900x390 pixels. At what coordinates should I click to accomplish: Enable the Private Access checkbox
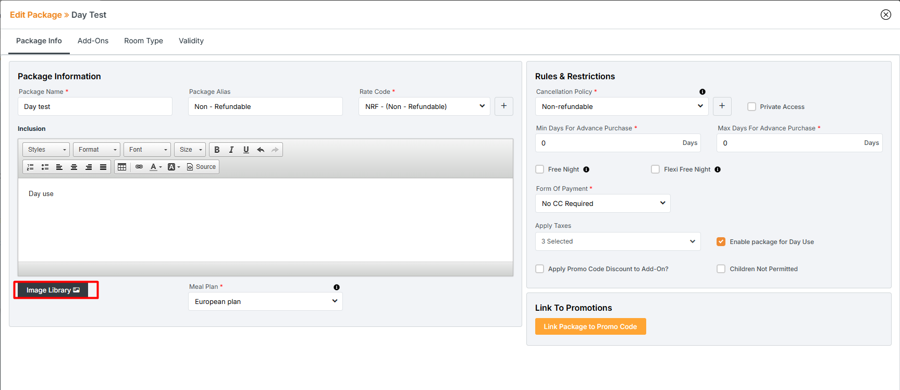click(x=751, y=107)
